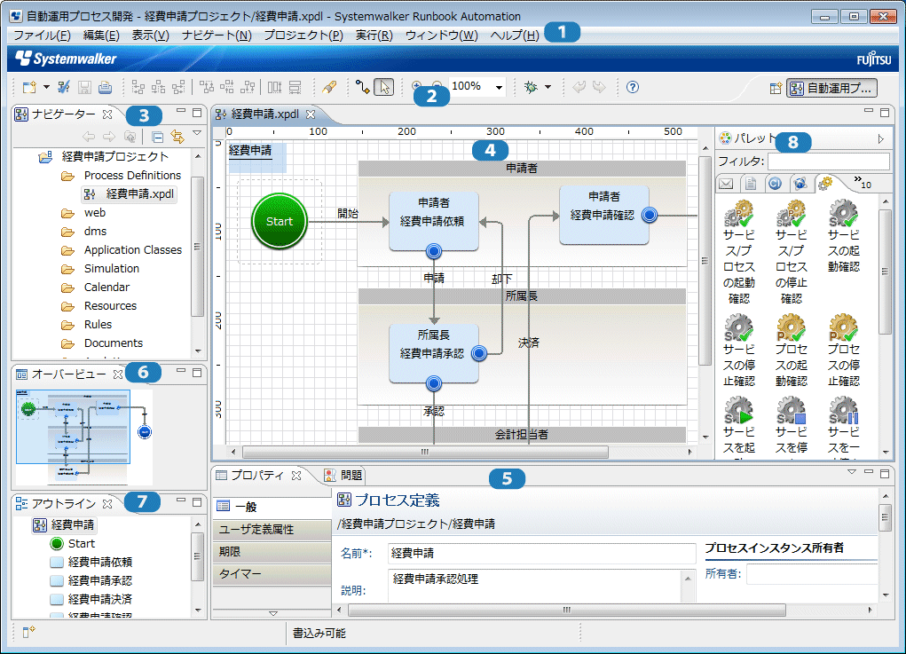Open the 編集(E) menu
906x654 pixels.
(101, 35)
